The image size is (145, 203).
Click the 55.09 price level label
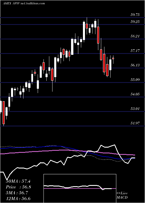point(135,80)
